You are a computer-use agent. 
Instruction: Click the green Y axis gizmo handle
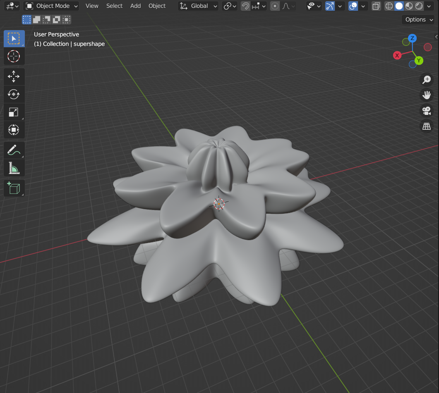click(x=419, y=60)
